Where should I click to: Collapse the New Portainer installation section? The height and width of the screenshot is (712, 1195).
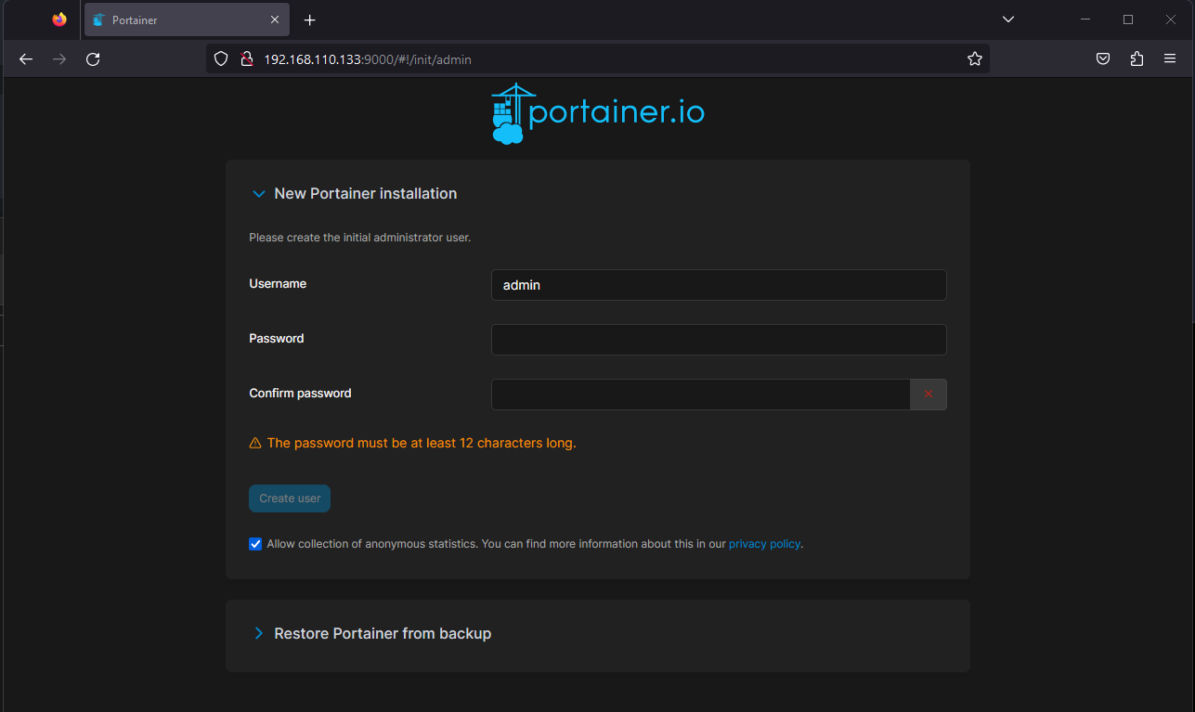click(x=259, y=194)
